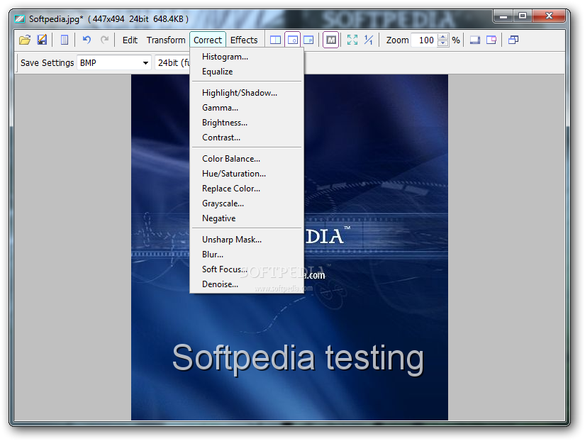Fit the image to the window with the arrows icon
The height and width of the screenshot is (441, 585).
click(x=352, y=40)
